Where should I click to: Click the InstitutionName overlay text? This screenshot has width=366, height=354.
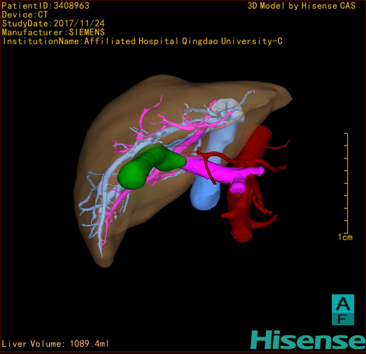[x=142, y=42]
